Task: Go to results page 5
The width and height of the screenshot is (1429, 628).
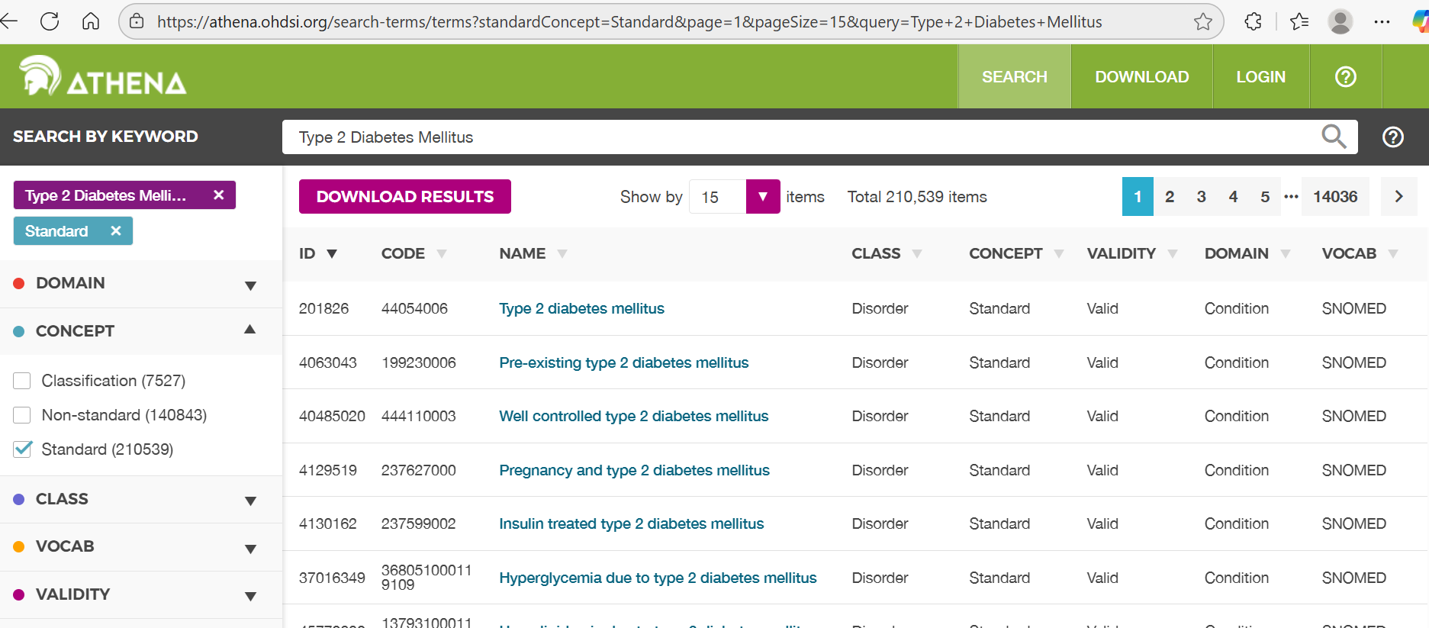Action: [x=1265, y=196]
